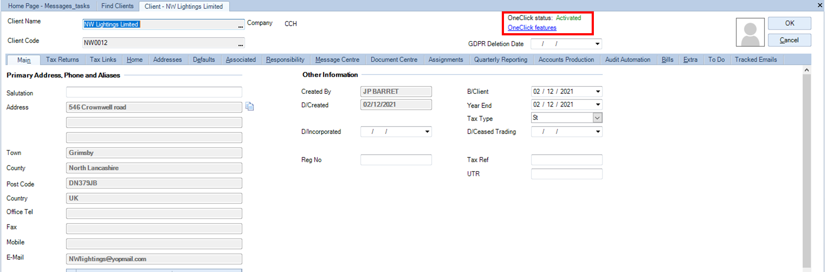The height and width of the screenshot is (272, 826).
Task: Click the UTR input field
Action: pos(567,174)
